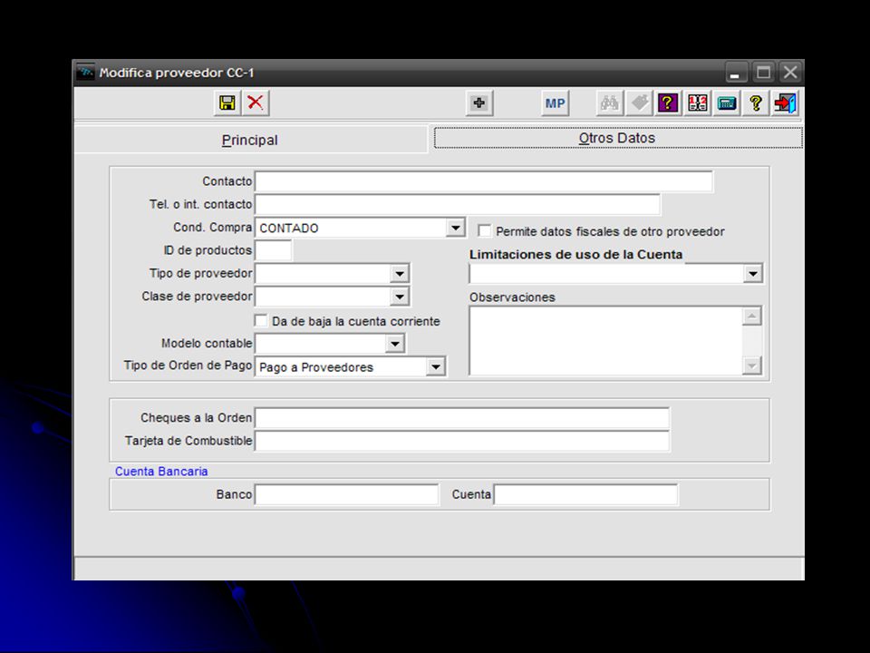Image resolution: width=870 pixels, height=653 pixels.
Task: Check Da de baja la cuenta corriente
Action: click(x=261, y=321)
